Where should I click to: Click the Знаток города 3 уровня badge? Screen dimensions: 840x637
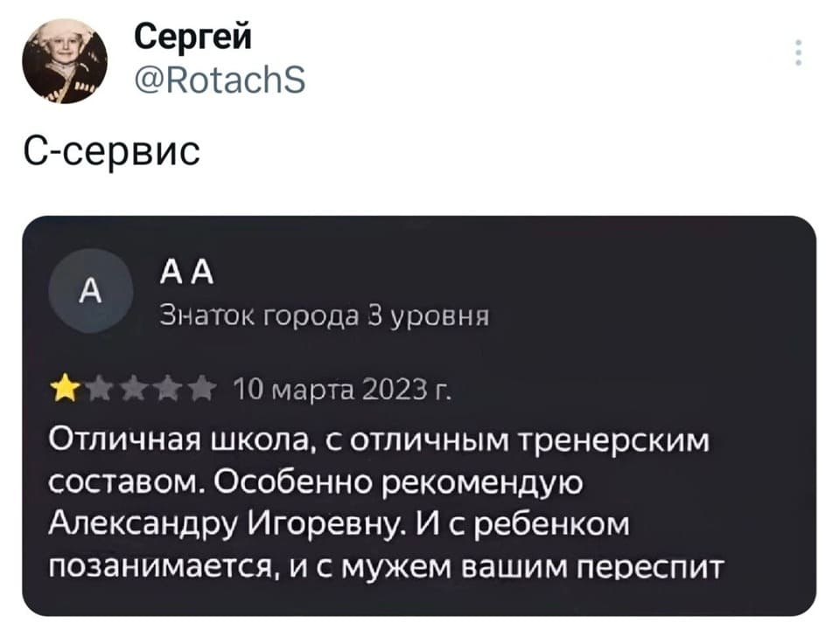click(323, 315)
